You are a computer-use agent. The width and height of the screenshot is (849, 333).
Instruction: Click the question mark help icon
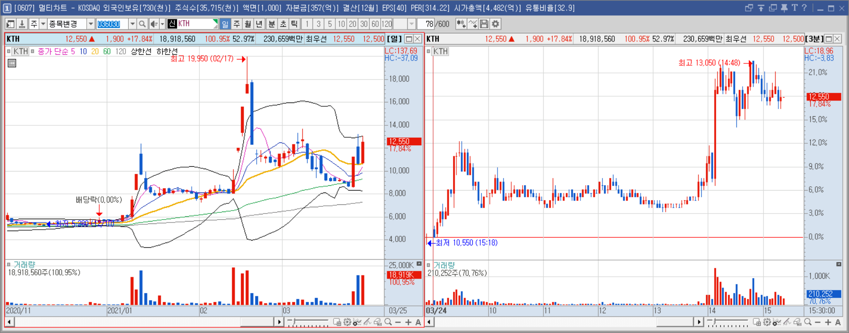click(x=805, y=8)
